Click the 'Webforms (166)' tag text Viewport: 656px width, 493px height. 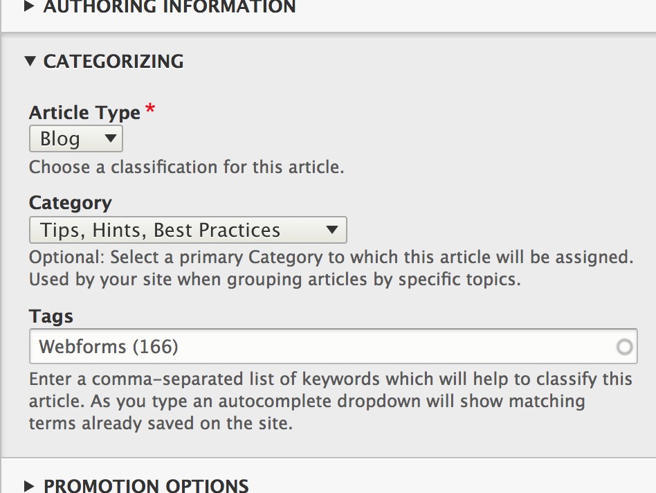109,346
